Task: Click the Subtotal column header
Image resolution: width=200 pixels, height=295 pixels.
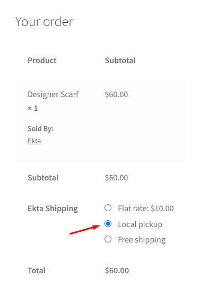Action: coord(120,60)
